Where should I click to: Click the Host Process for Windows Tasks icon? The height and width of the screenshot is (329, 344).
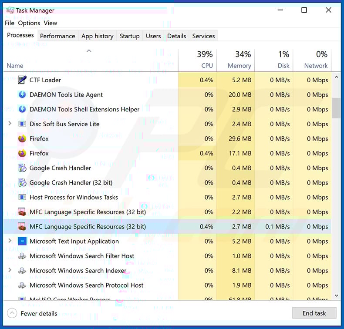[22, 197]
